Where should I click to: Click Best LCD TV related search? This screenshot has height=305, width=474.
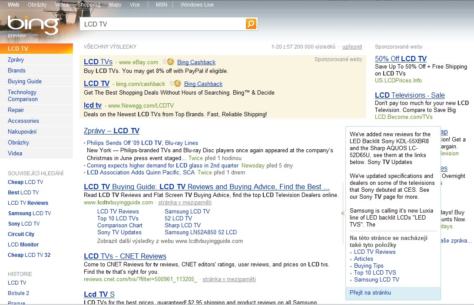(23, 192)
